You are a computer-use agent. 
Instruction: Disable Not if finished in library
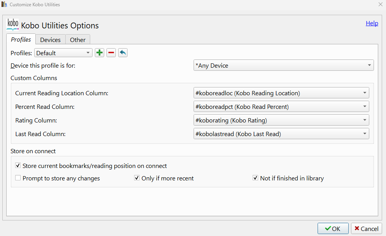[x=255, y=178]
